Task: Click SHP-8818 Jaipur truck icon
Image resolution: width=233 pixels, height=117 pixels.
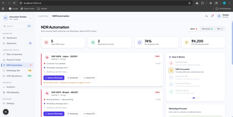Action: click(47, 57)
